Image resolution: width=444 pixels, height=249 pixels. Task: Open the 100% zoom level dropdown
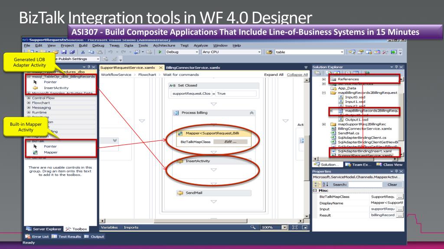click(284, 227)
